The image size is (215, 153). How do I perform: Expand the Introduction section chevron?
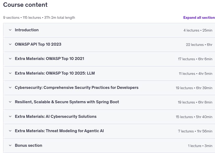click(10, 30)
